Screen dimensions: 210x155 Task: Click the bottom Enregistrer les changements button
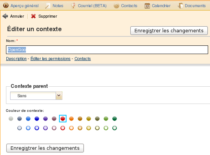pos(45,148)
